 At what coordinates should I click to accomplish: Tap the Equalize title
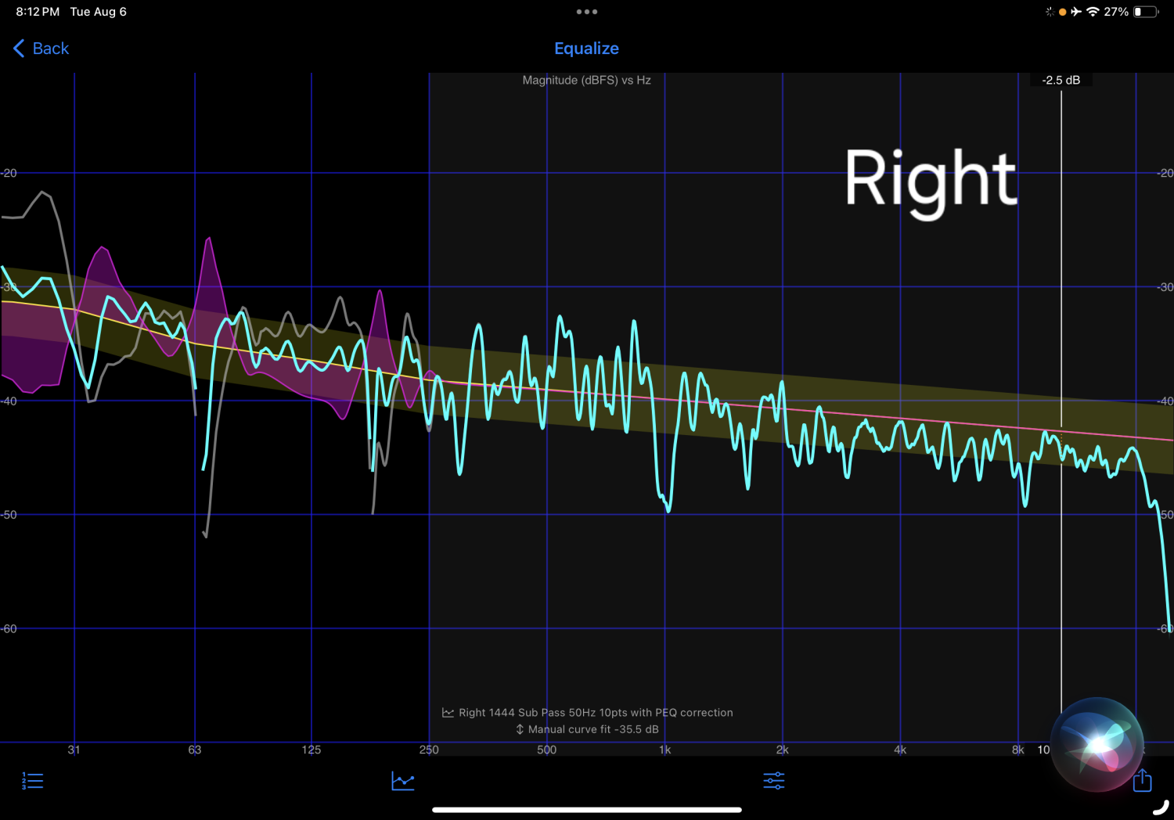tap(586, 49)
